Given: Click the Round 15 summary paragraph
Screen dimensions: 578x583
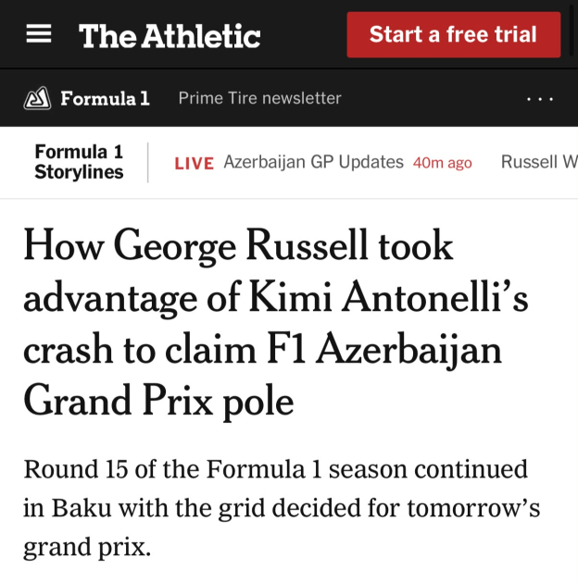Looking at the screenshot, I should click(282, 508).
